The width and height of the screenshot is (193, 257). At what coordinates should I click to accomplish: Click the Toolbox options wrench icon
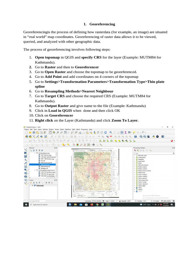[151, 151]
